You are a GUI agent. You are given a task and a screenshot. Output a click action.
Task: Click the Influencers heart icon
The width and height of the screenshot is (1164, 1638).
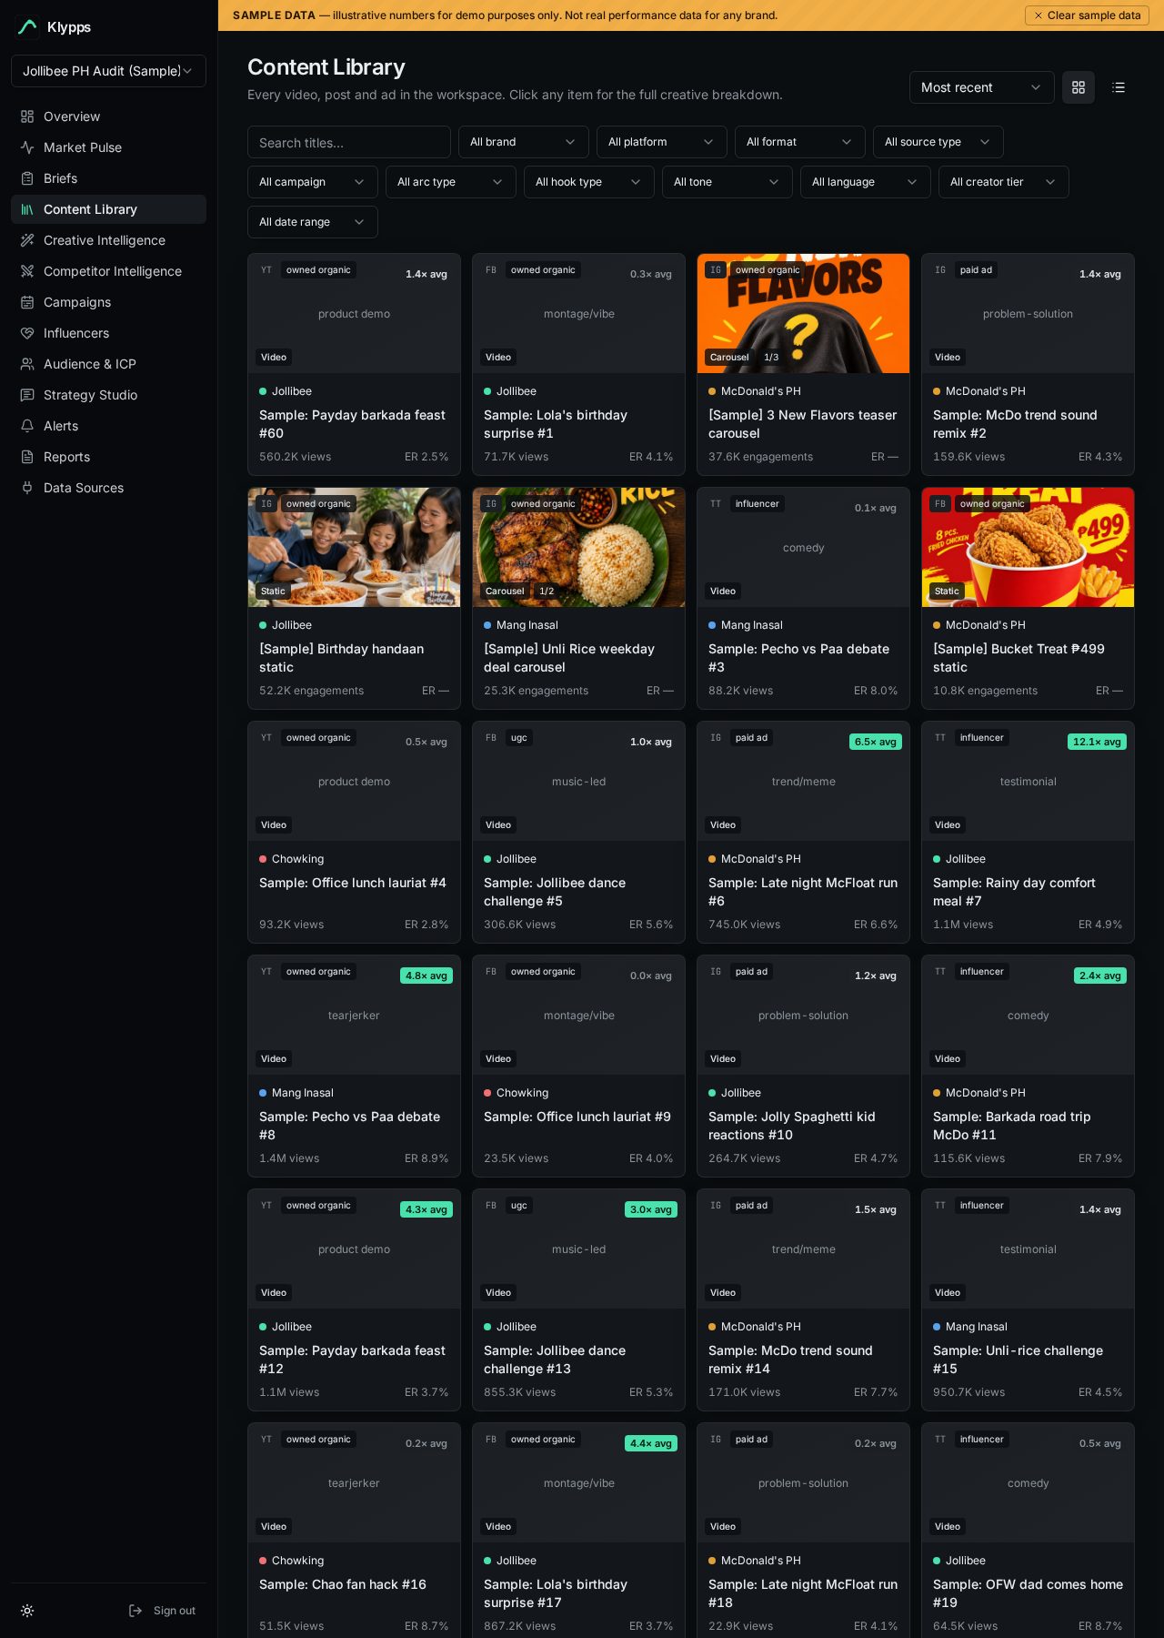click(27, 333)
